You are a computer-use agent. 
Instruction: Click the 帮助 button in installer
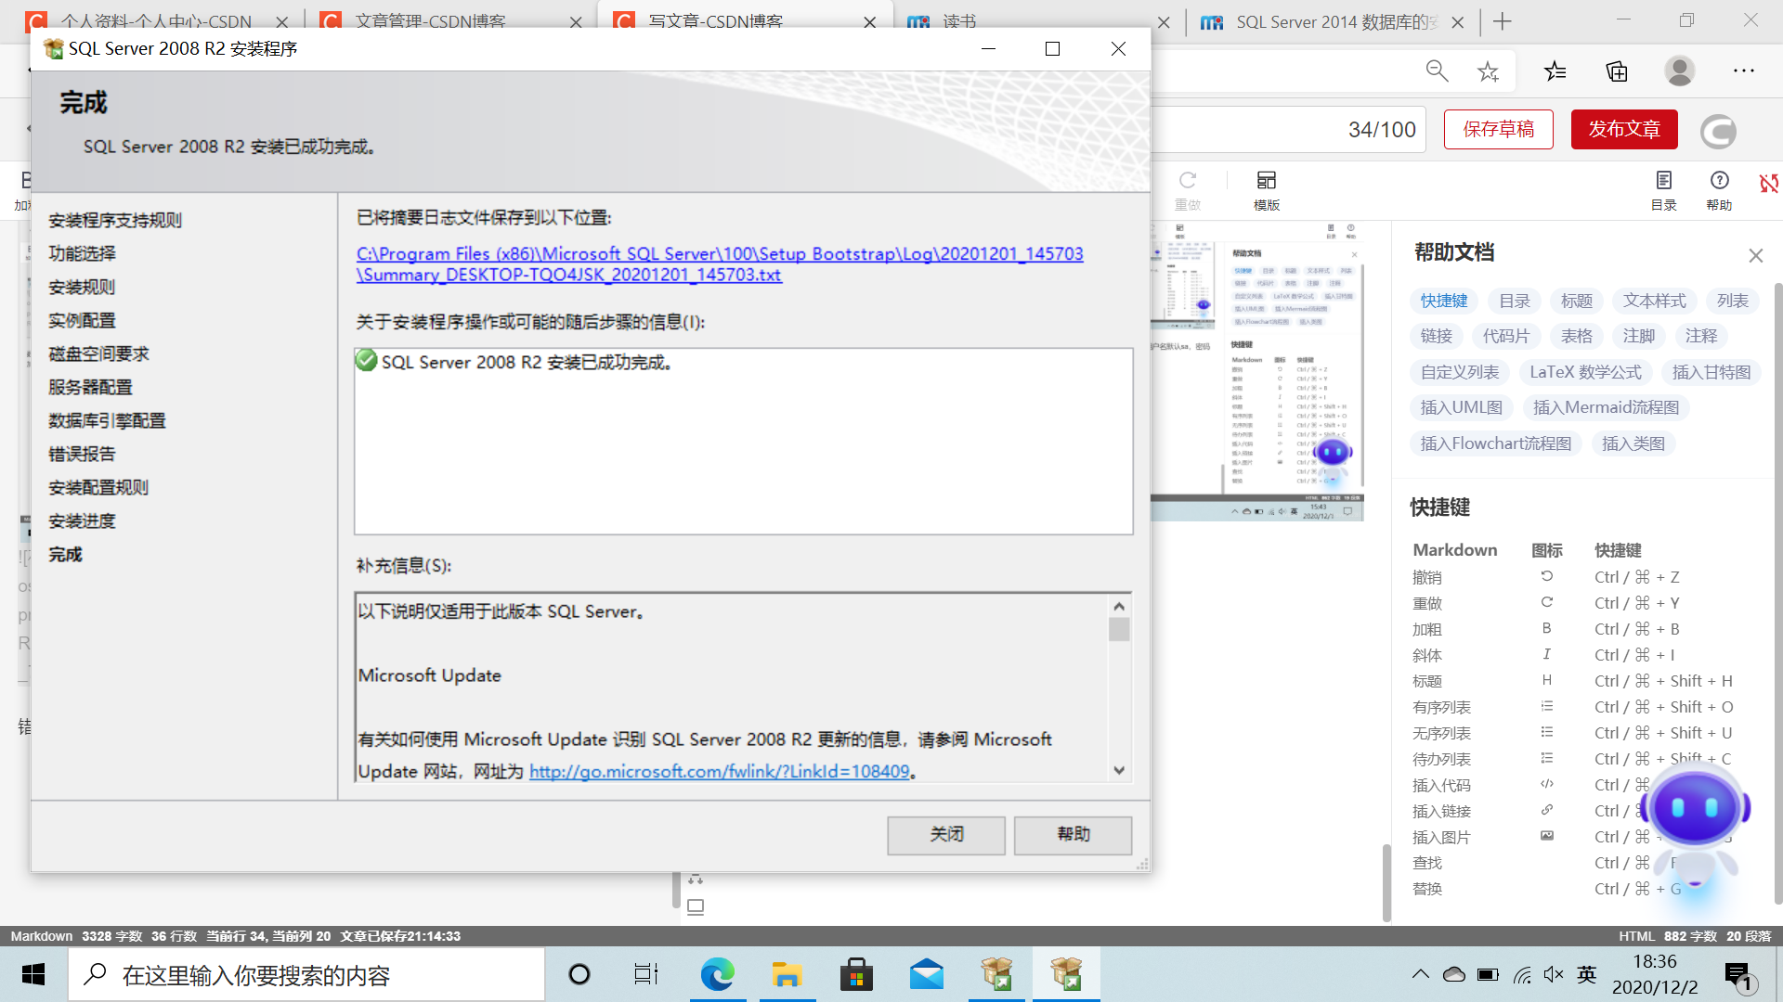coord(1073,835)
